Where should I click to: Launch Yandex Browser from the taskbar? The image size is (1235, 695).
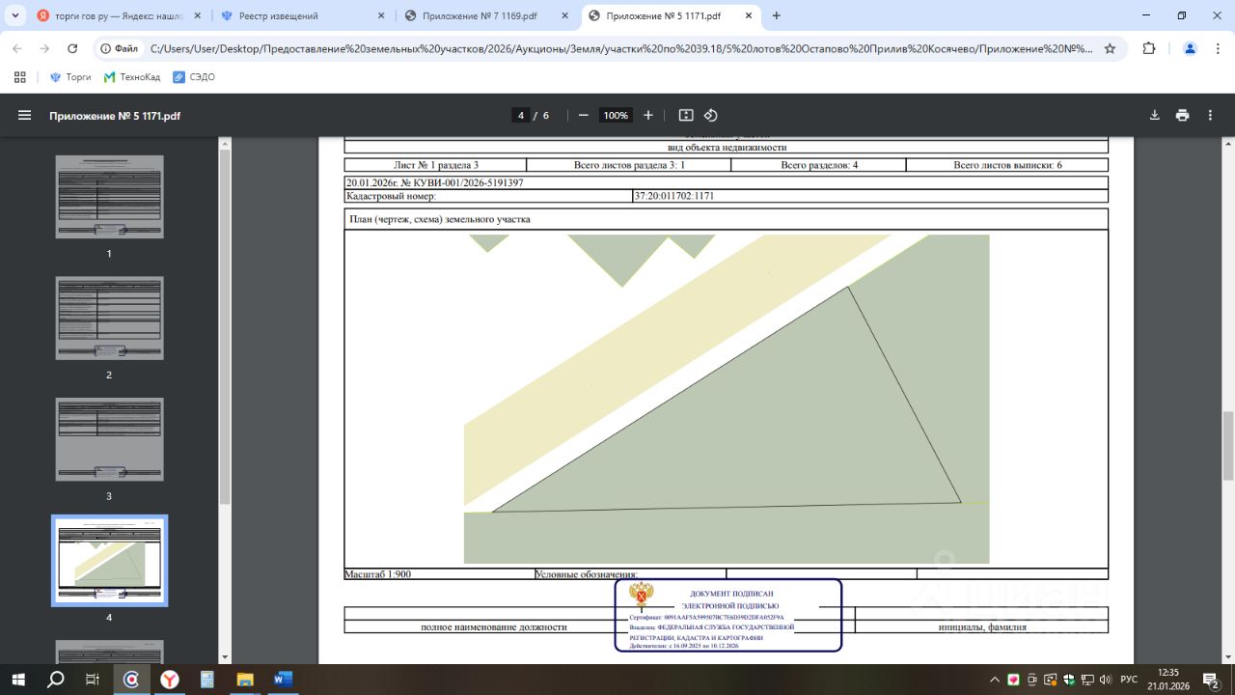[x=169, y=680]
